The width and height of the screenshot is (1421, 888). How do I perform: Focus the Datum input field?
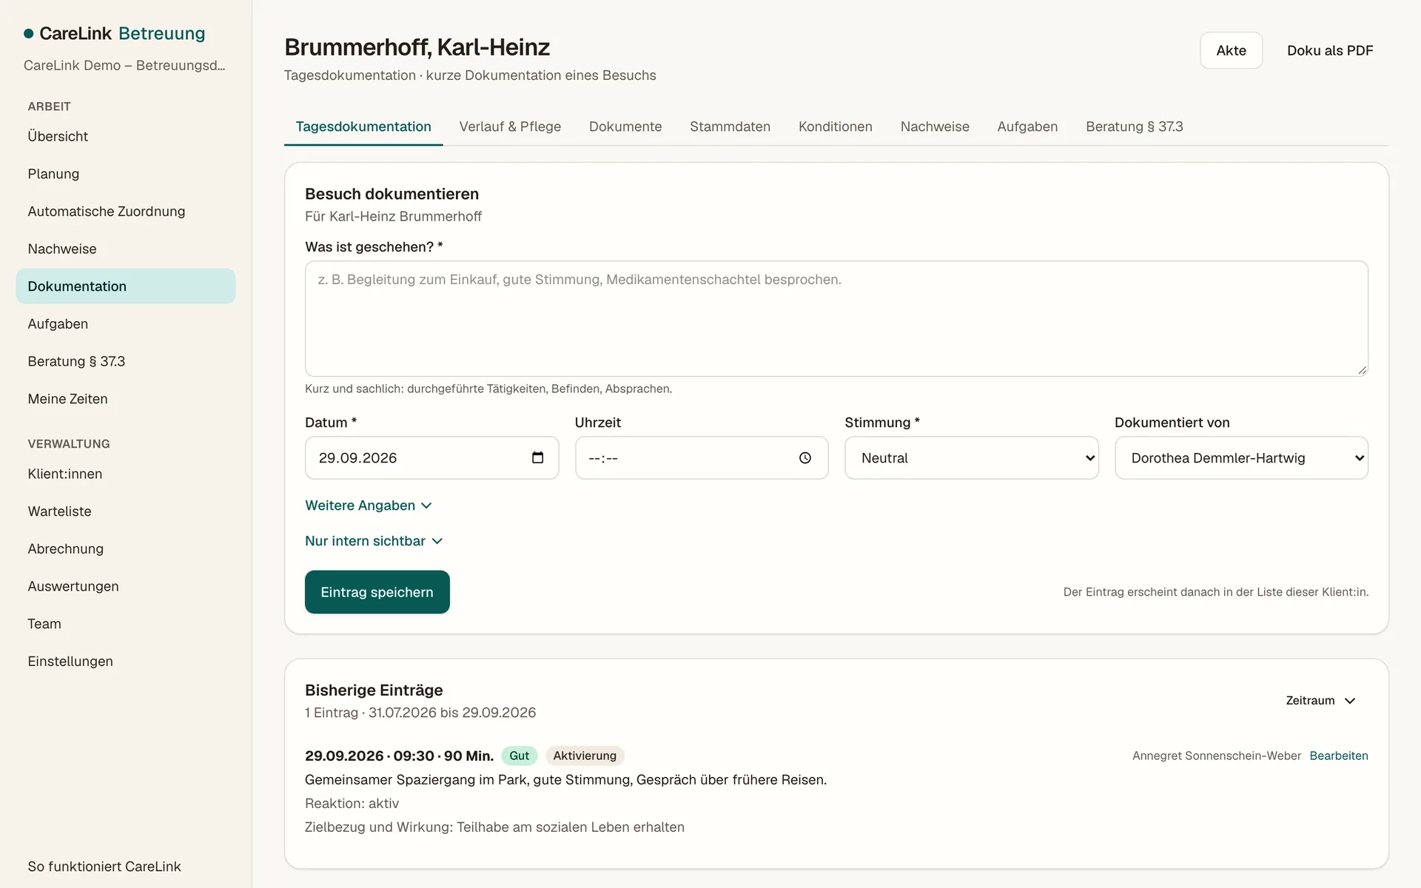[x=431, y=458]
